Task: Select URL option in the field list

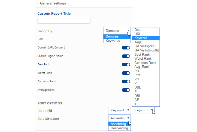Action: pos(138,34)
